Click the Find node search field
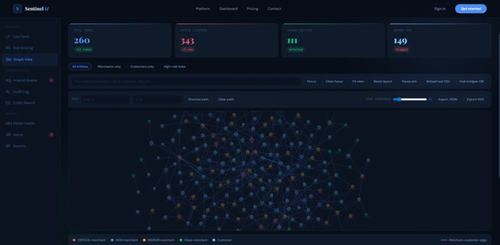 coord(186,82)
